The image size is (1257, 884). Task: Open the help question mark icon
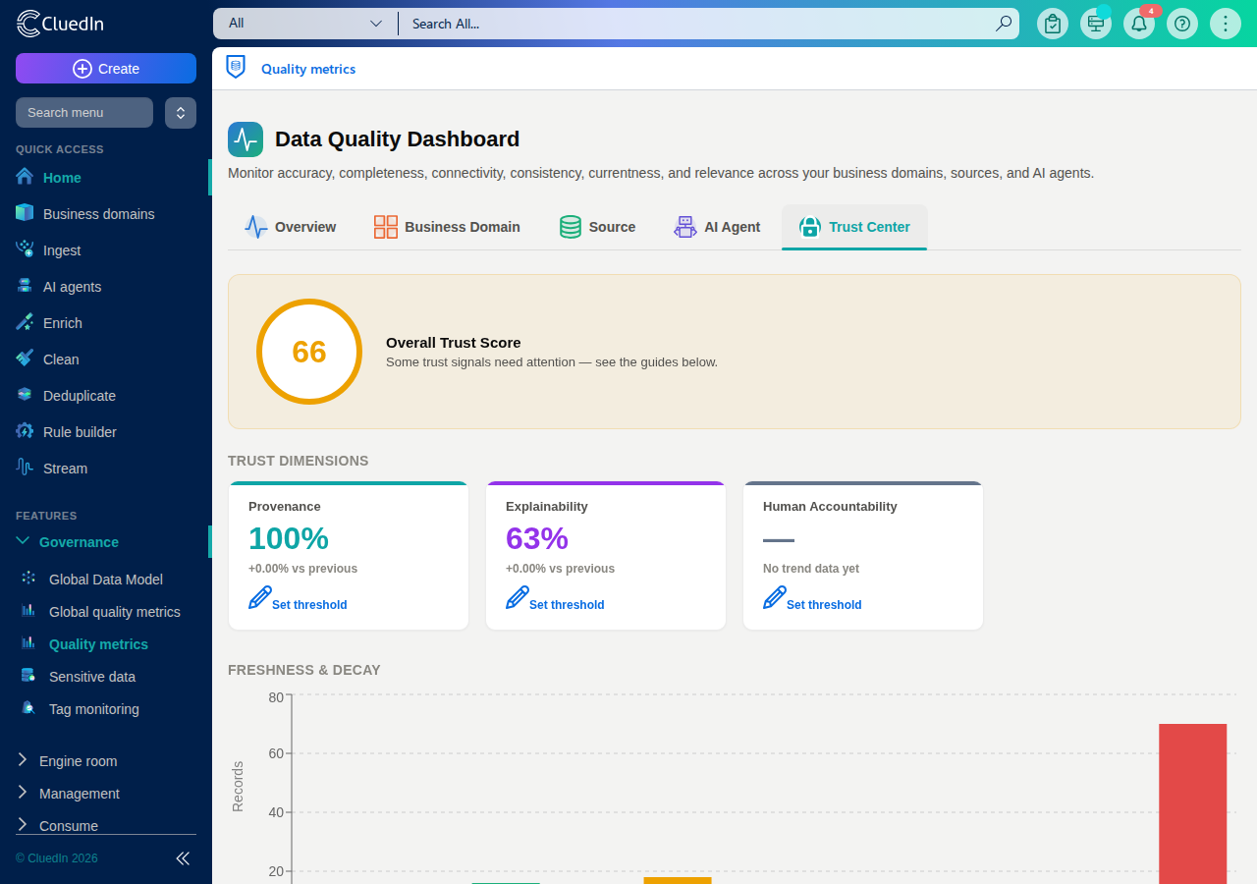point(1182,24)
